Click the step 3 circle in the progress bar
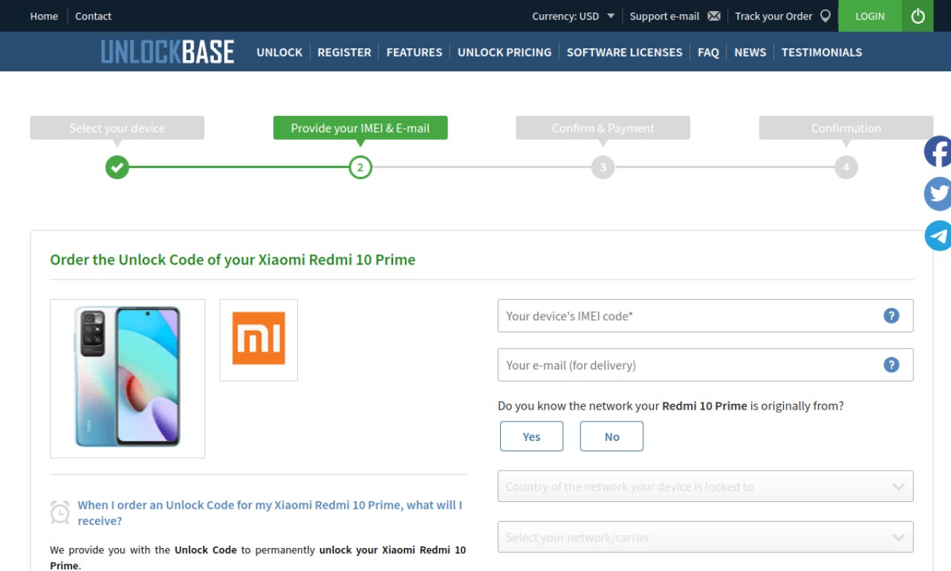Image resolution: width=951 pixels, height=571 pixels. pos(603,167)
